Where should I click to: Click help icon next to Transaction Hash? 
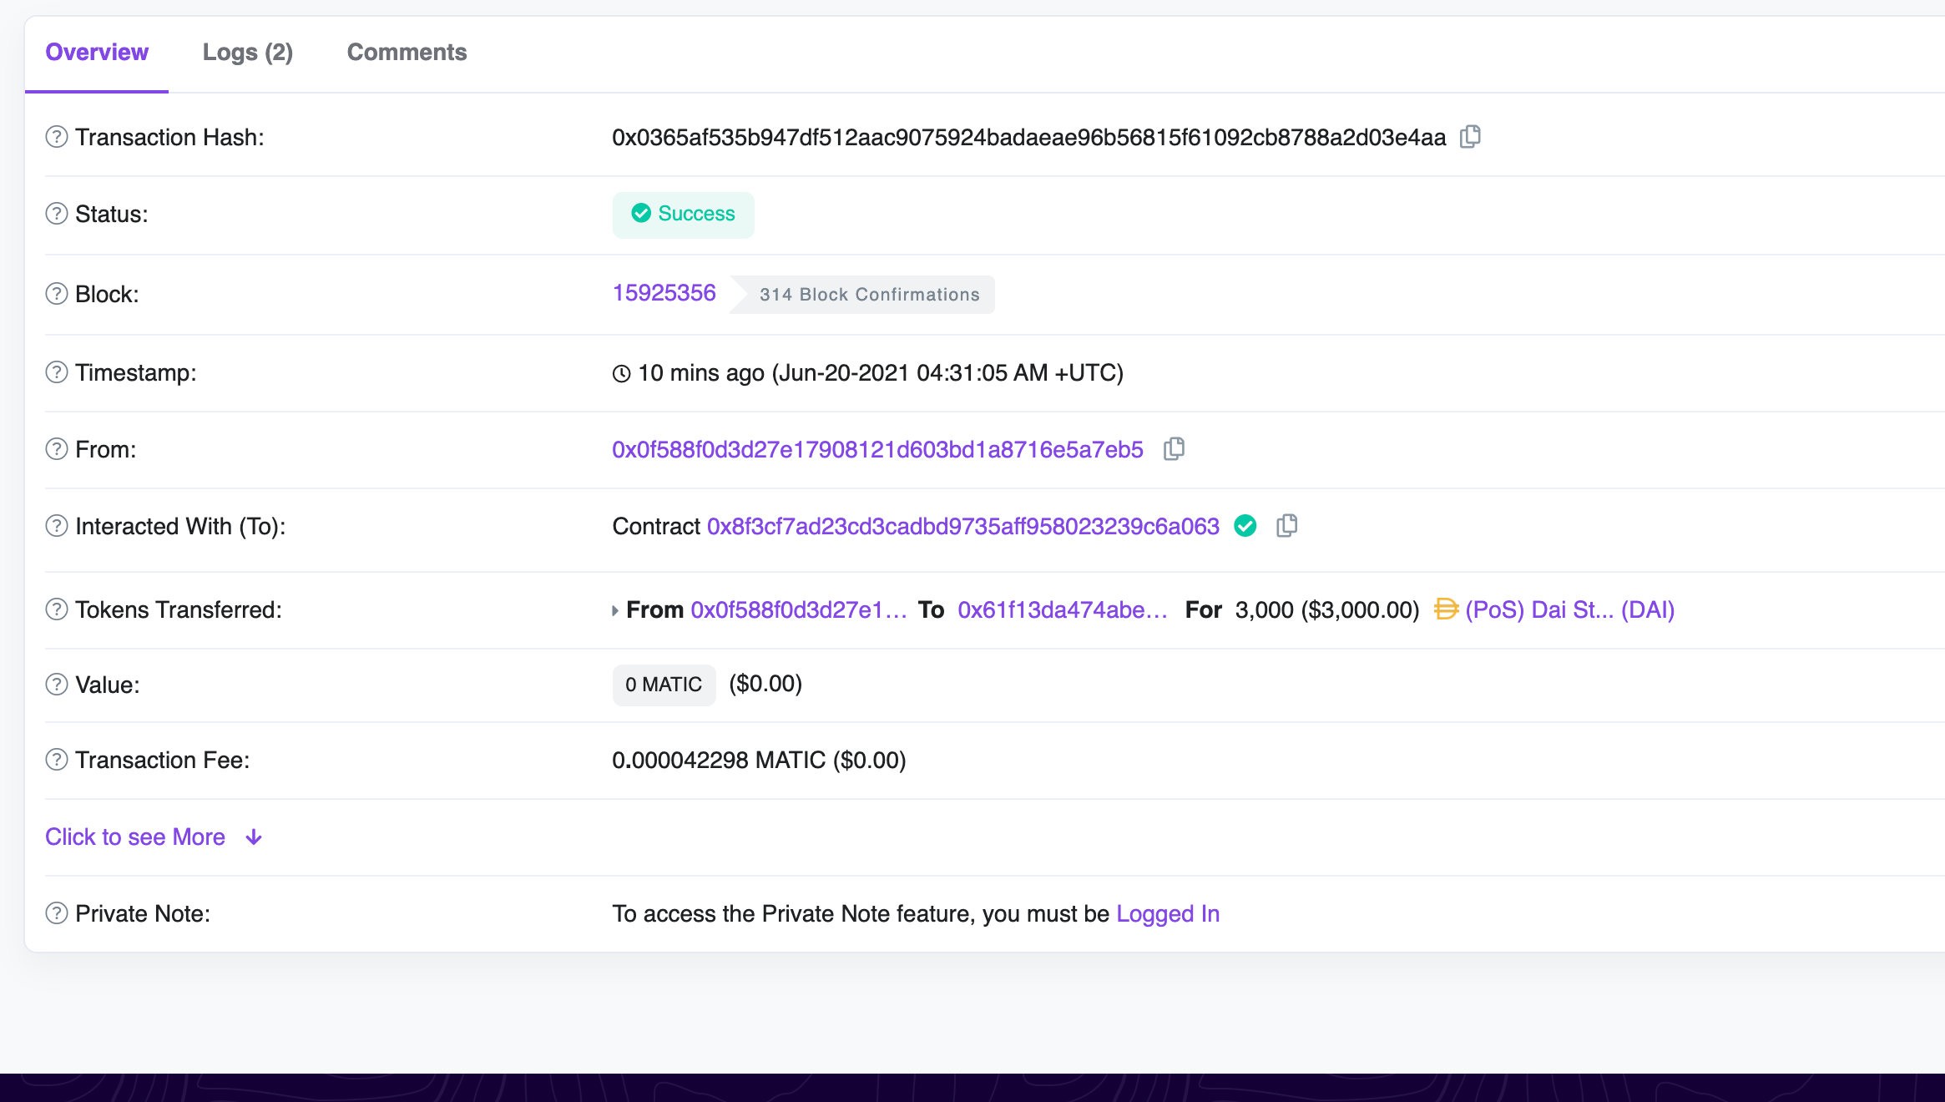[x=57, y=137]
